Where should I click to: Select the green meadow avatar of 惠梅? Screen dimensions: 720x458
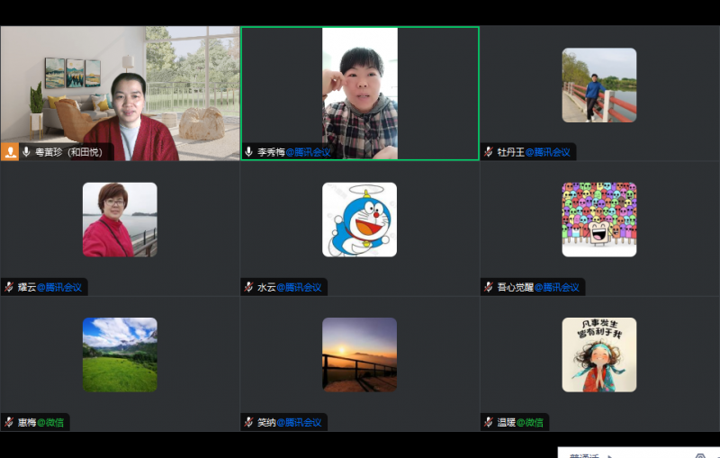[120, 355]
